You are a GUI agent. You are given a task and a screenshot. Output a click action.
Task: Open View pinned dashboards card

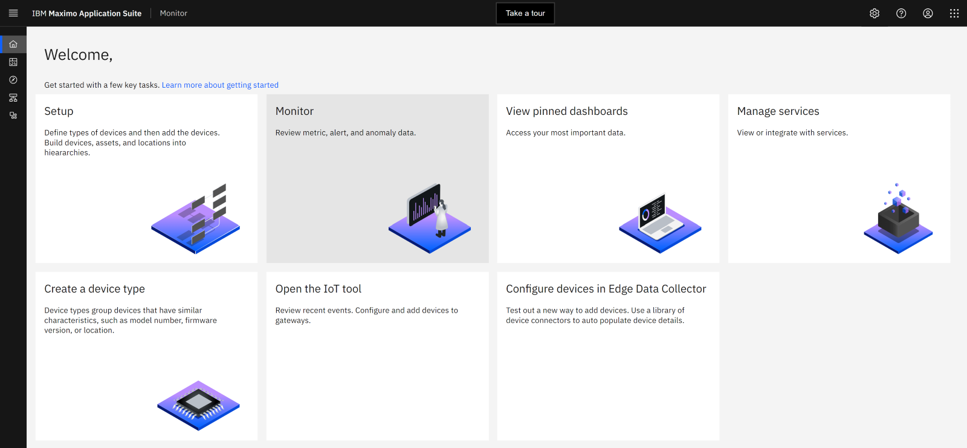(608, 178)
